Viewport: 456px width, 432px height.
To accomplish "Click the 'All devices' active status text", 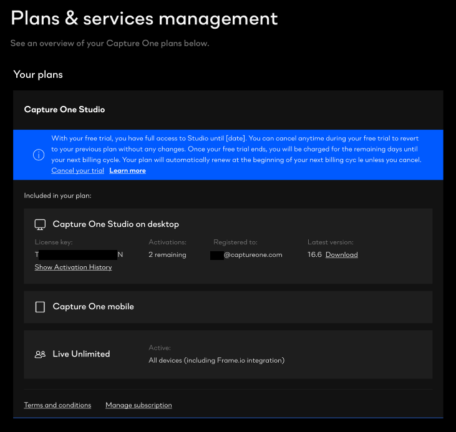I will [216, 360].
